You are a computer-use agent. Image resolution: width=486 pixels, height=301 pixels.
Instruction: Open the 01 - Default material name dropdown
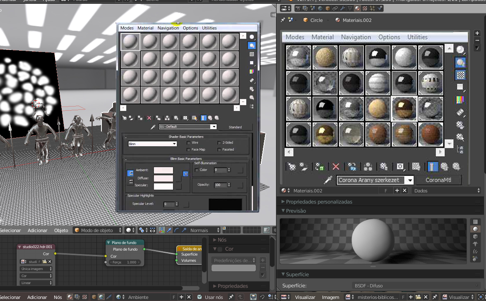click(188, 127)
